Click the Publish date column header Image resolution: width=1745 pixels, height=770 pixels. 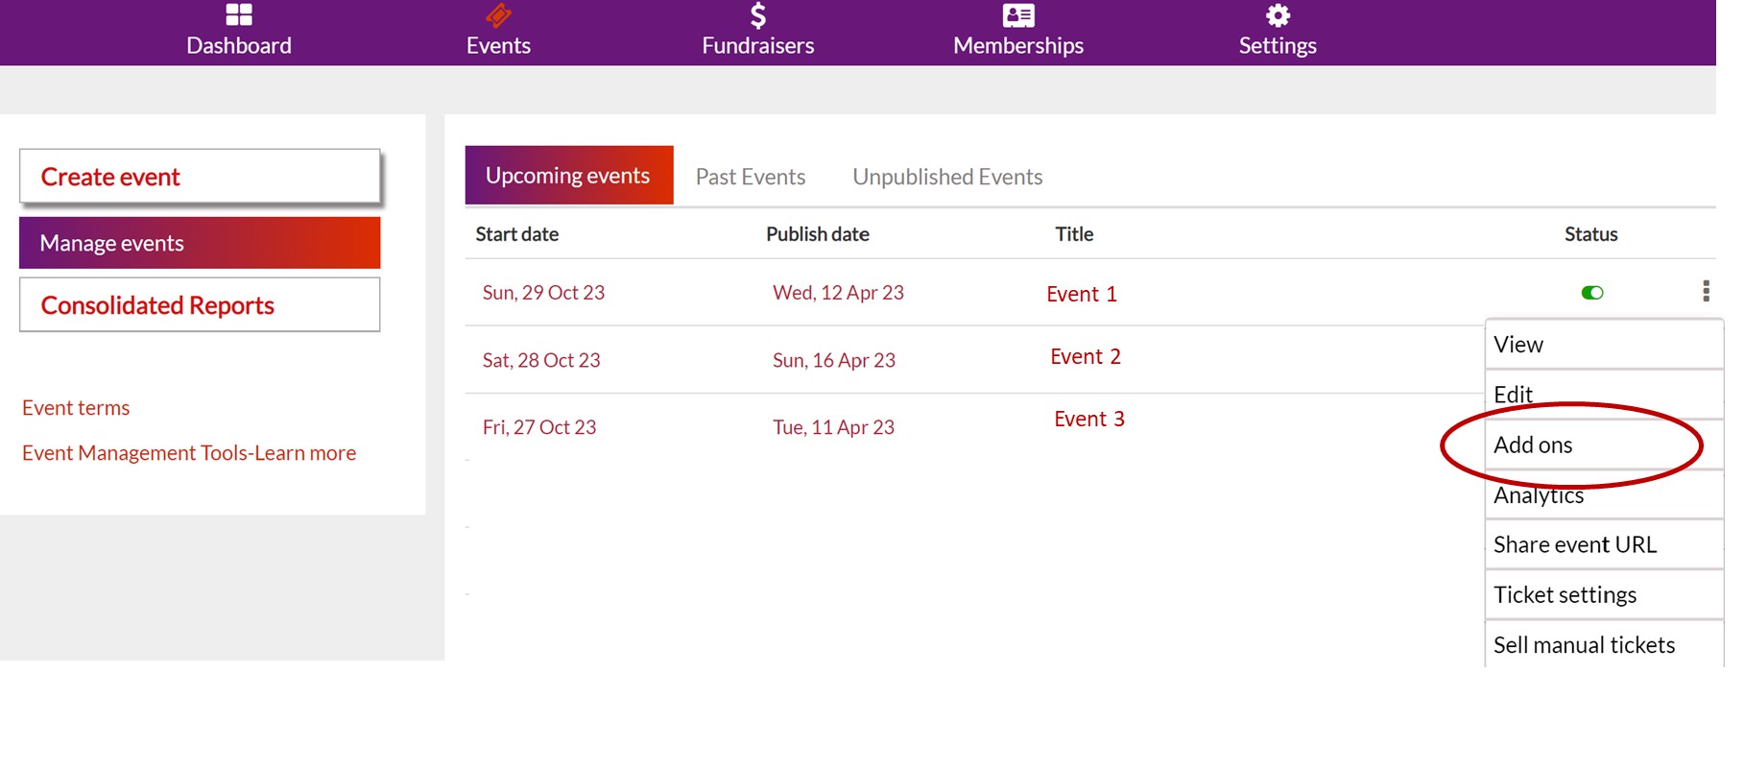(x=818, y=234)
